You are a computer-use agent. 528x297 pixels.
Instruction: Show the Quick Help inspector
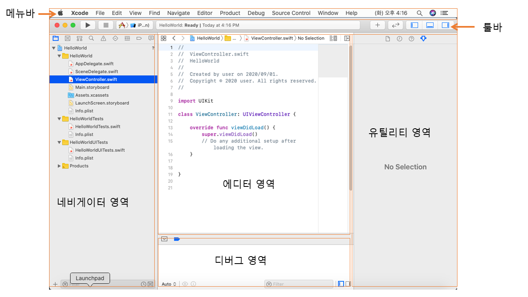pyautogui.click(x=411, y=39)
